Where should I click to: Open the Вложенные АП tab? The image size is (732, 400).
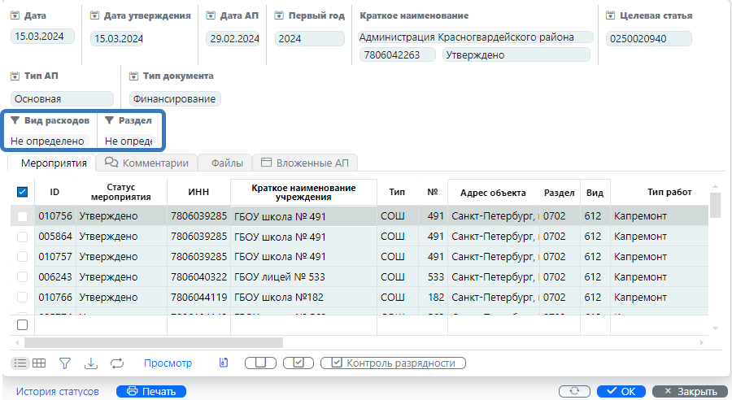[304, 163]
